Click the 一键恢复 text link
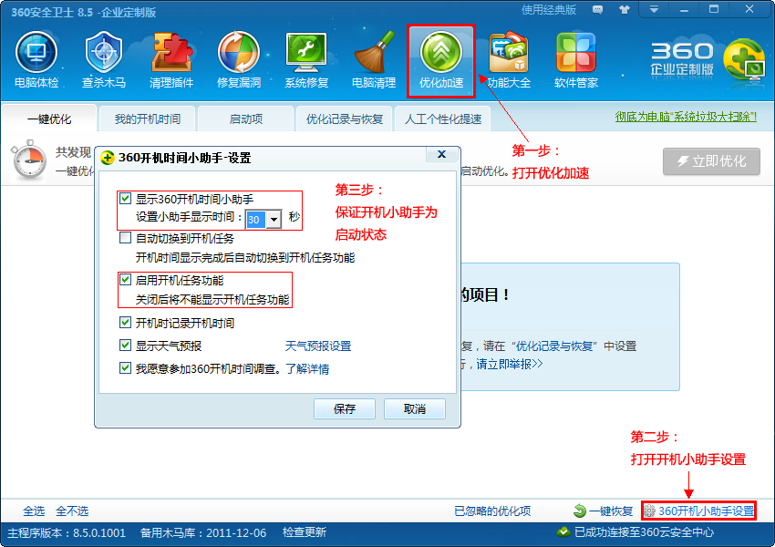Image resolution: width=775 pixels, height=547 pixels. pyautogui.click(x=611, y=511)
